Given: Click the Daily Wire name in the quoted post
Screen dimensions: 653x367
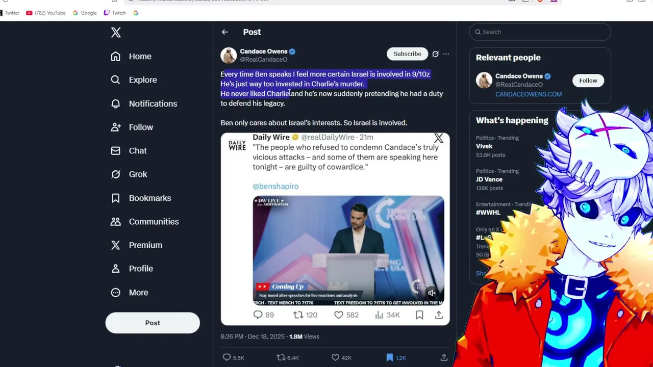Looking at the screenshot, I should coord(271,137).
